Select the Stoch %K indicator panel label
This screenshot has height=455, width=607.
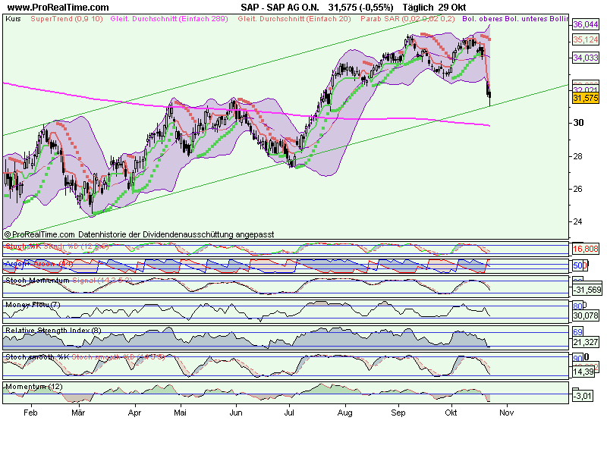(24, 246)
